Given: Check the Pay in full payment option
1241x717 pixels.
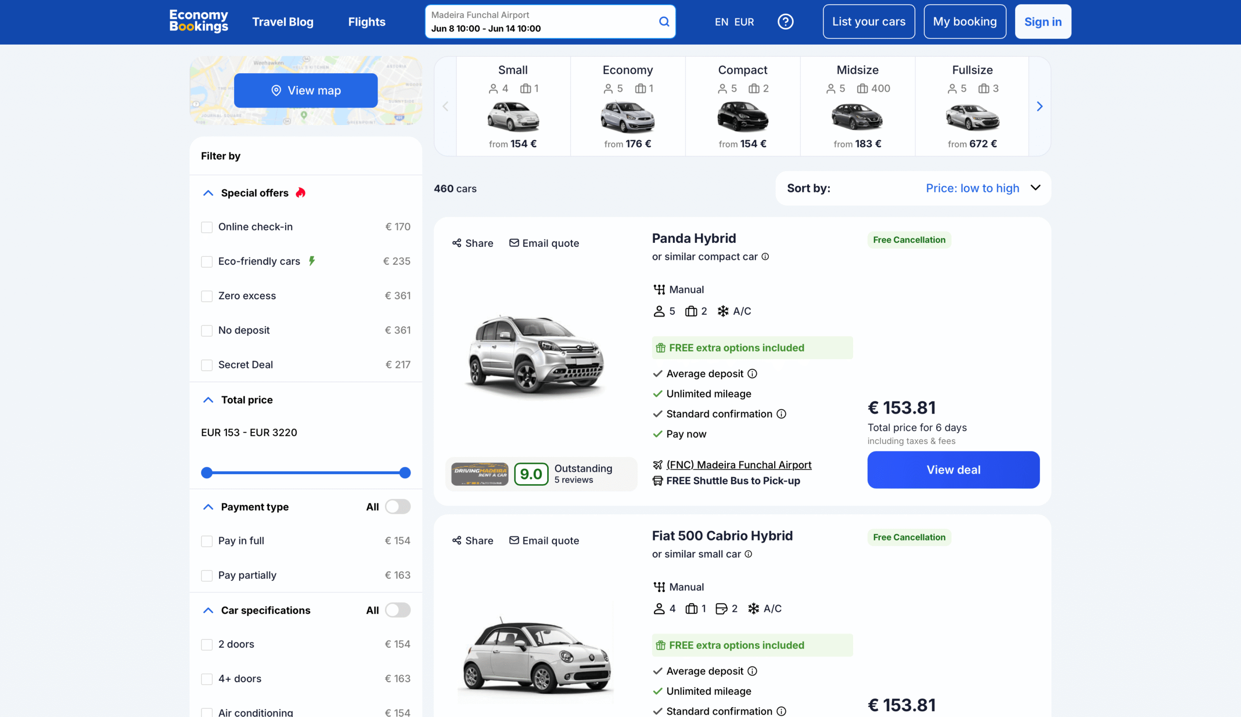Looking at the screenshot, I should tap(206, 541).
